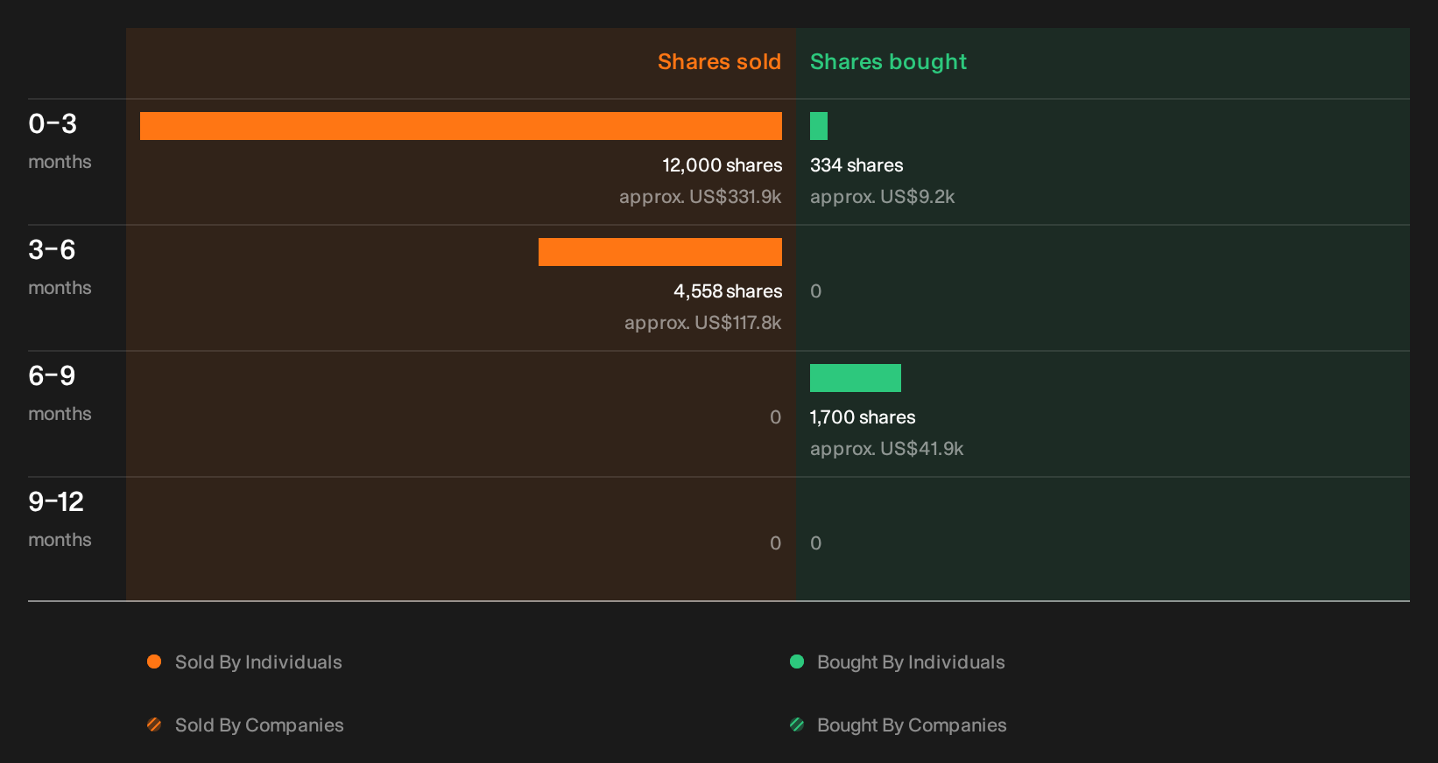Click the green Bought By Individuals legend dot
The width and height of the screenshot is (1438, 763).
[797, 661]
